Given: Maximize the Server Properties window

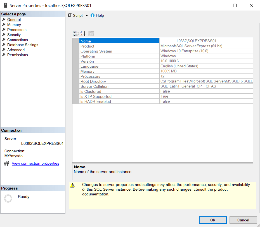Looking at the screenshot, I should pos(235,5).
